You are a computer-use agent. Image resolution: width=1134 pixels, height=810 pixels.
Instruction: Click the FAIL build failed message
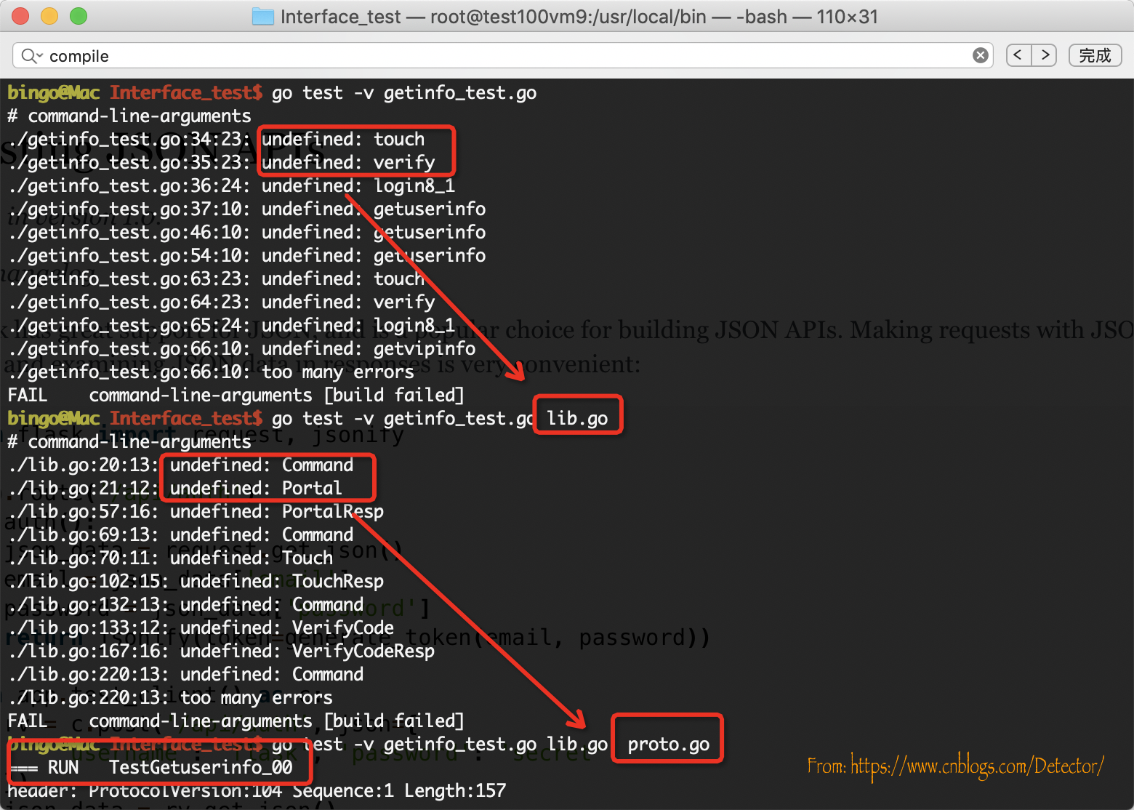(x=236, y=394)
